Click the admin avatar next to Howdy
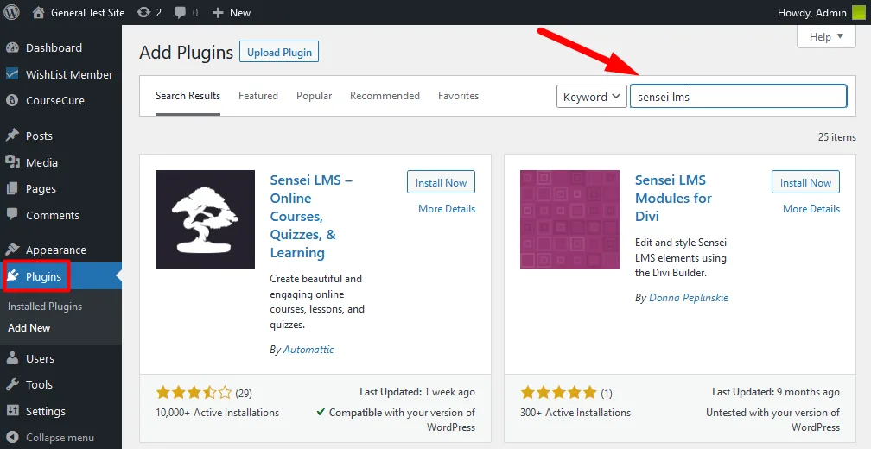 [x=859, y=13]
